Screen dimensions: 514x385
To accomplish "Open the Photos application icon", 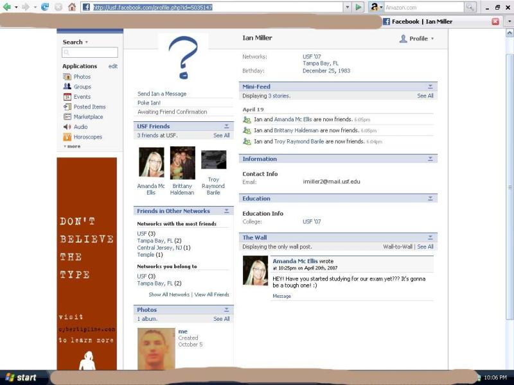I will coord(67,76).
